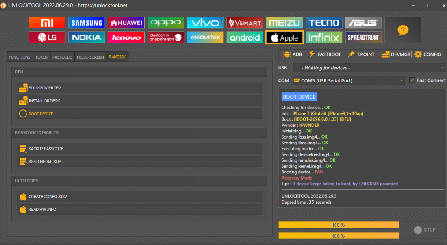This screenshot has width=447, height=245.
Task: Choose the Infinix brand logo
Action: [324, 37]
